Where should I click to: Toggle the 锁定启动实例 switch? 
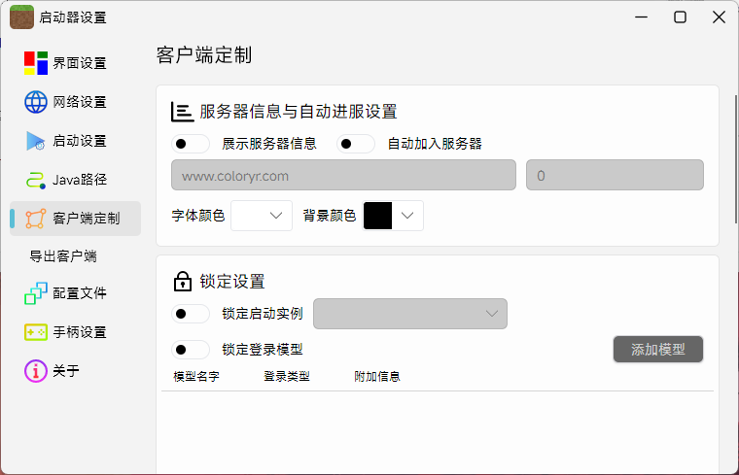click(x=191, y=314)
